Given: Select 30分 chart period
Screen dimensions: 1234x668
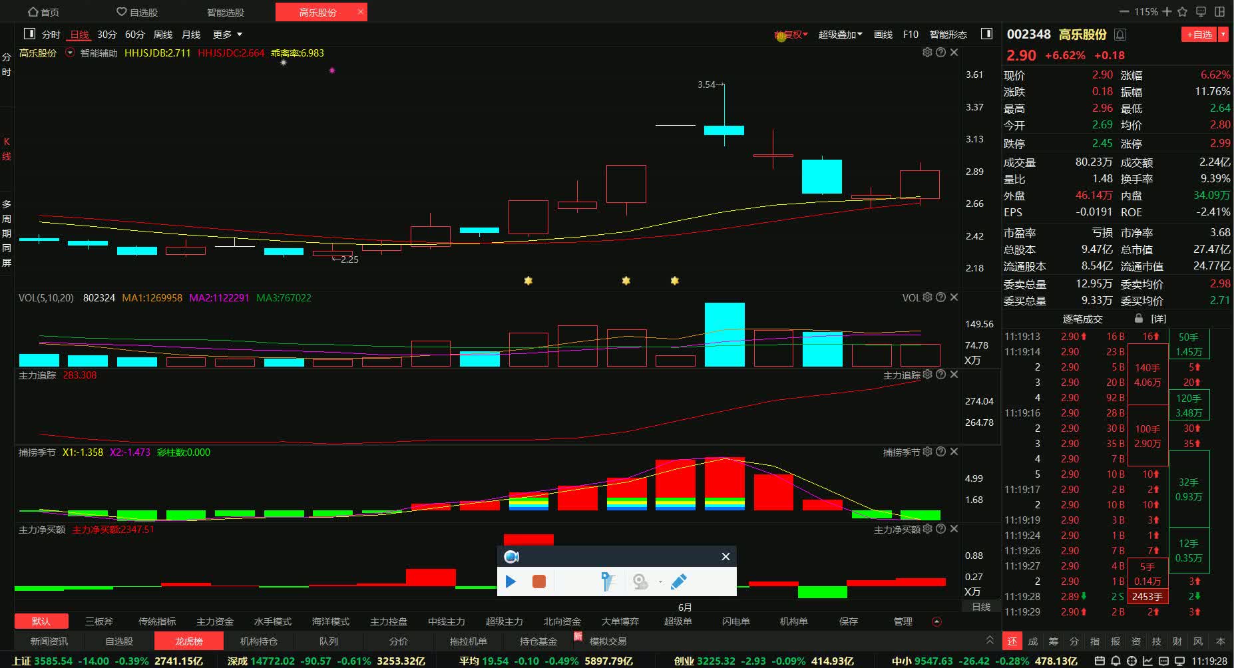Looking at the screenshot, I should [106, 35].
